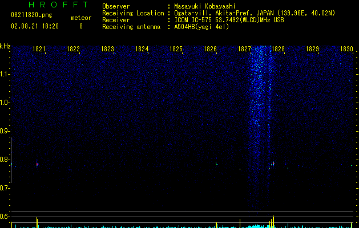Click the 1828 time axis marker
Viewport: 359px width, 228px height.
pyautogui.click(x=278, y=49)
